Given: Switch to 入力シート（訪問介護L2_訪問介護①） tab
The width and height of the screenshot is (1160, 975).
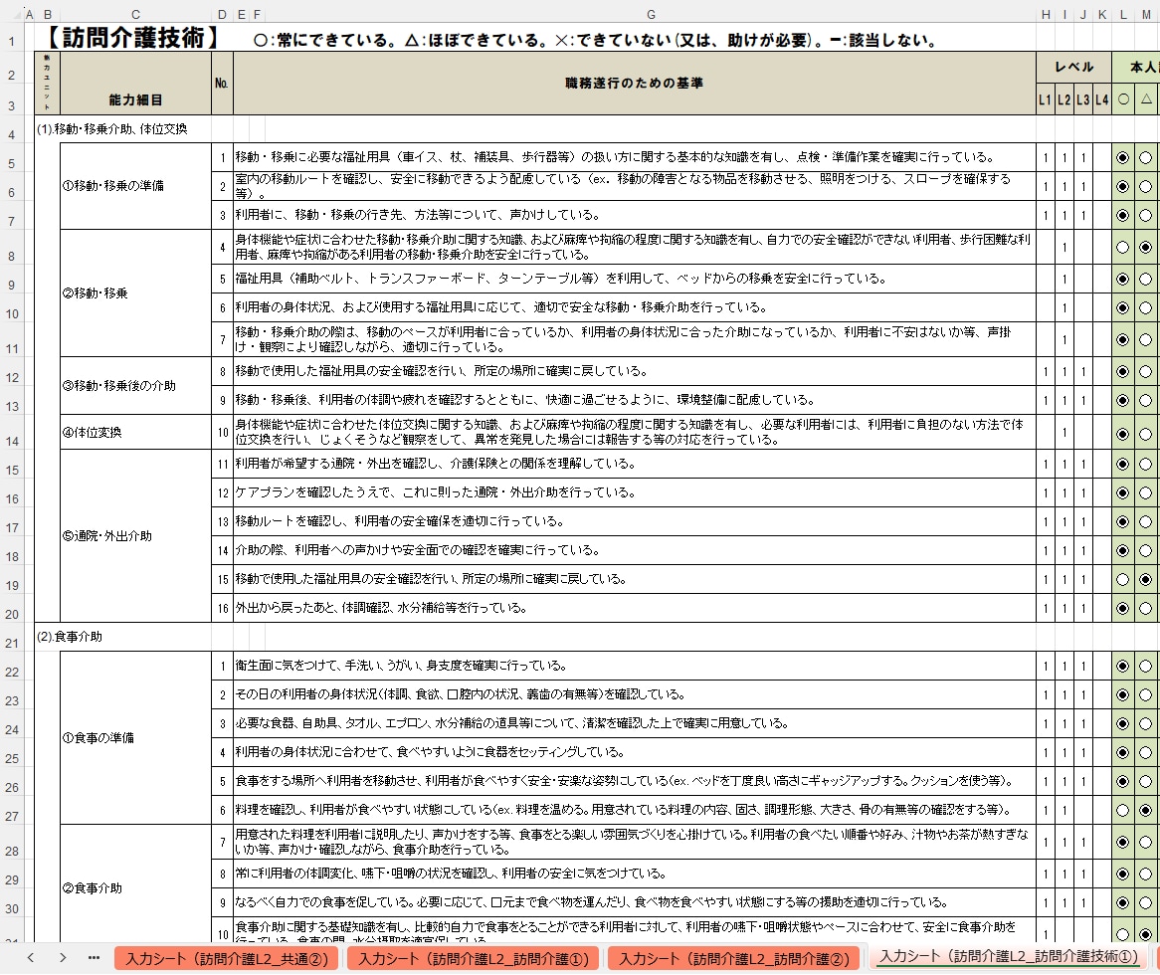Looking at the screenshot, I should pyautogui.click(x=474, y=959).
